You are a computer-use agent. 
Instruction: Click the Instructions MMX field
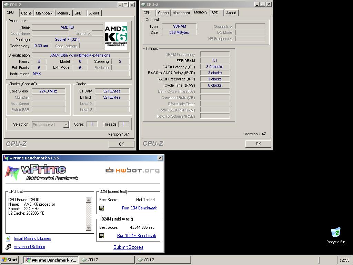click(80, 74)
